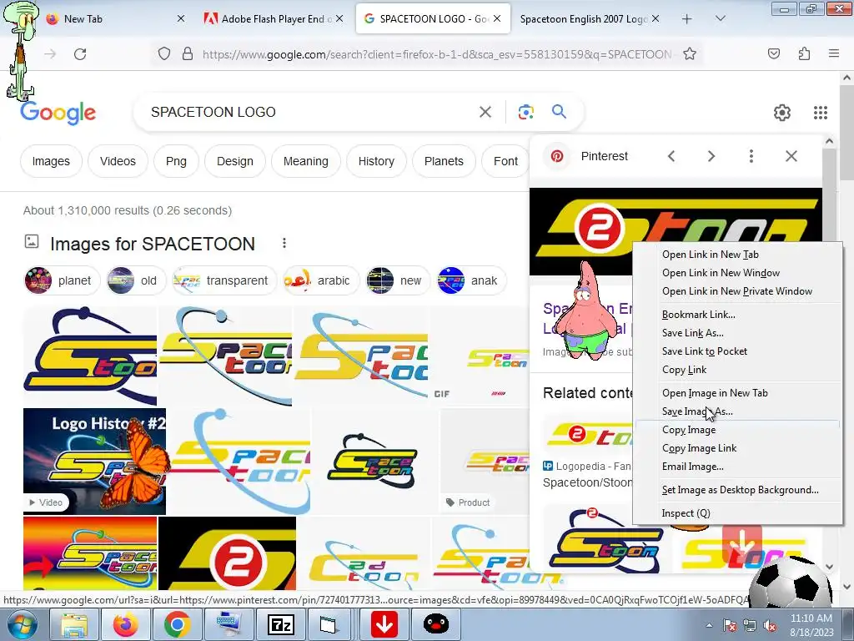854x641 pixels.
Task: Go to next image in preview panel
Action: 711,156
